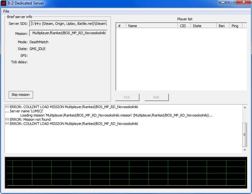Open the File menu
Screen dimensions: 252x194
(6, 11)
